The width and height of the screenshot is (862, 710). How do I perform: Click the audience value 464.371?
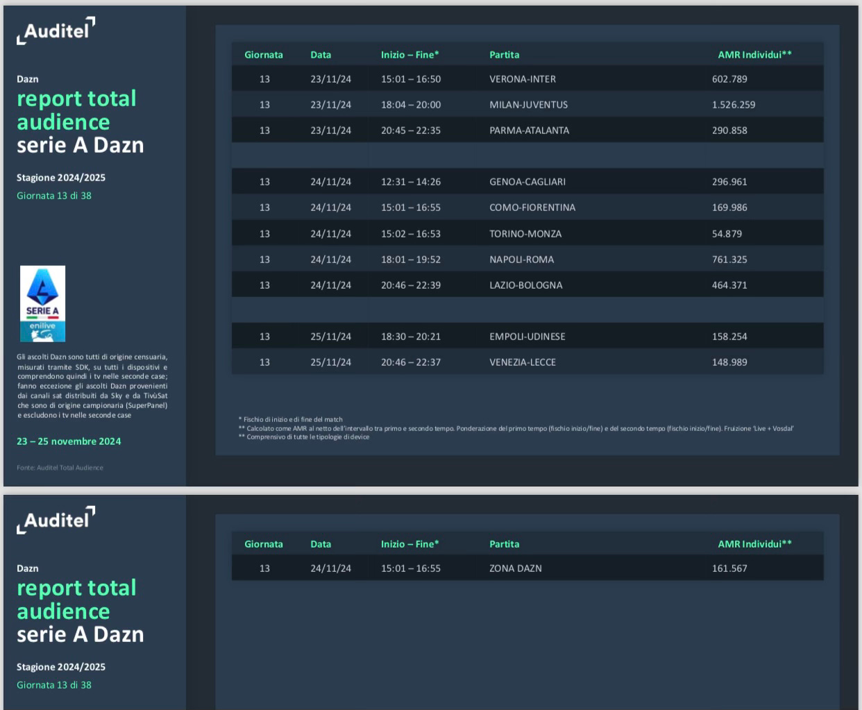point(729,285)
